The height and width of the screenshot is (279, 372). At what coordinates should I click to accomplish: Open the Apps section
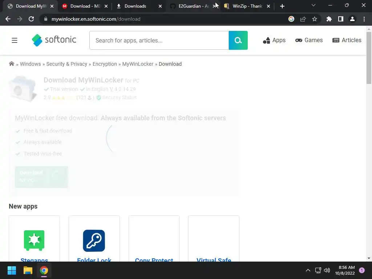[x=274, y=40]
